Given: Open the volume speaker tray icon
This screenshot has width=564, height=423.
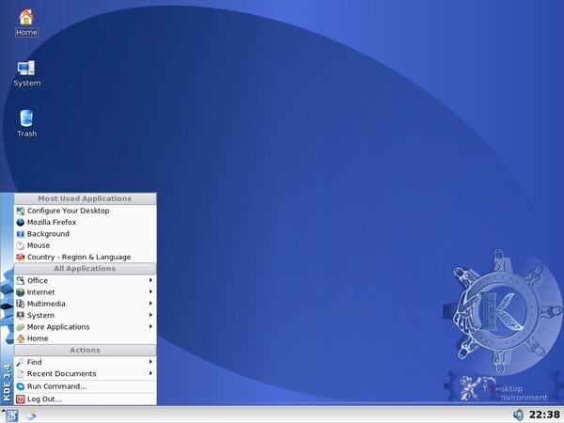Looking at the screenshot, I should click(518, 415).
